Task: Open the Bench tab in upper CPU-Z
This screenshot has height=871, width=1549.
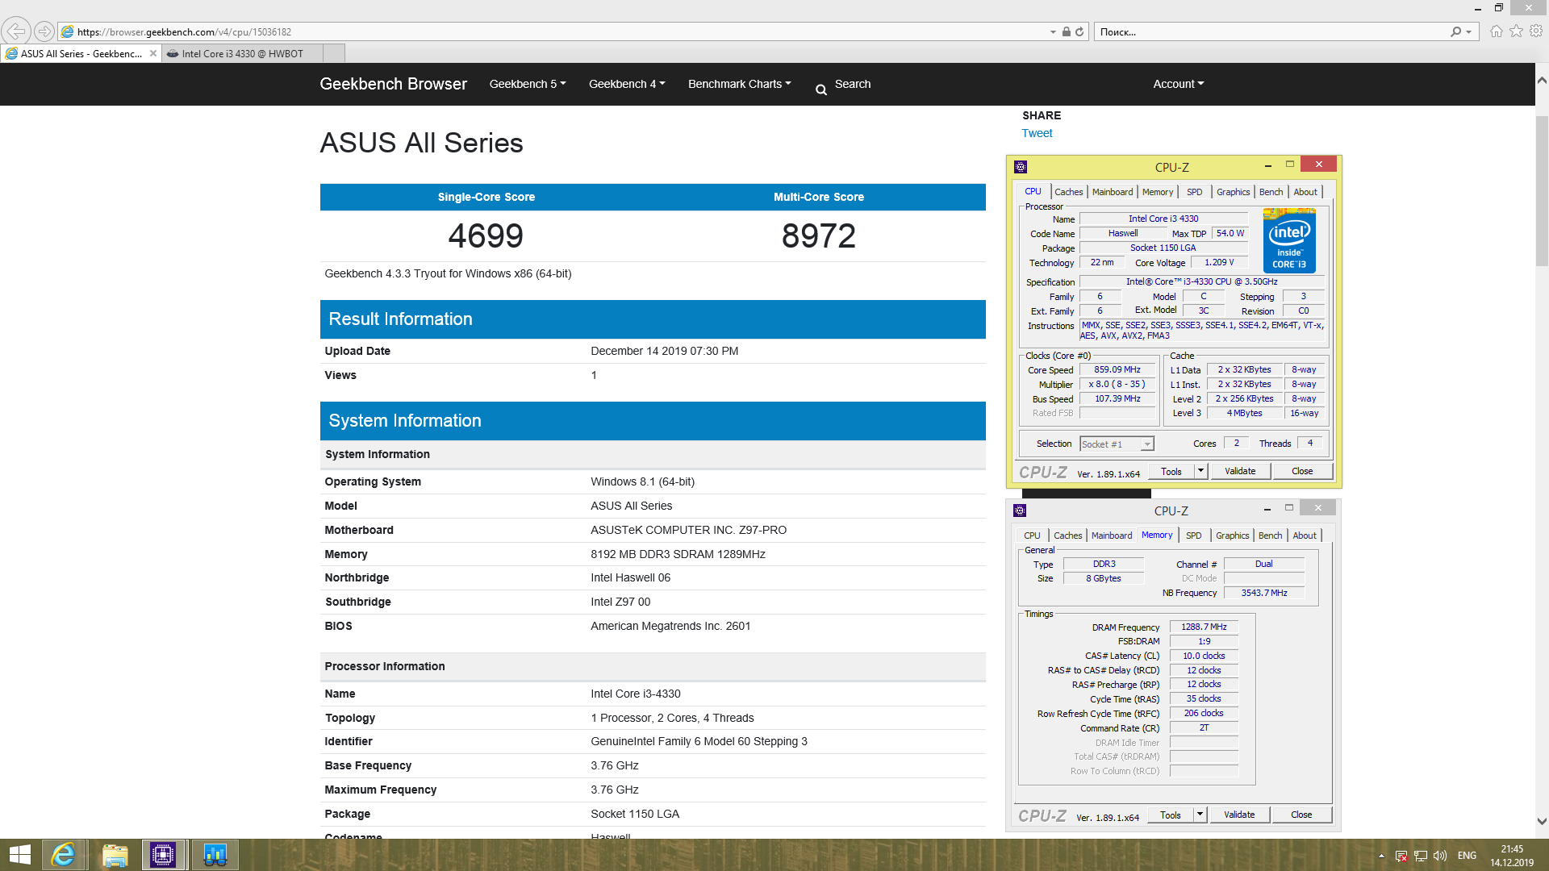Action: point(1271,192)
